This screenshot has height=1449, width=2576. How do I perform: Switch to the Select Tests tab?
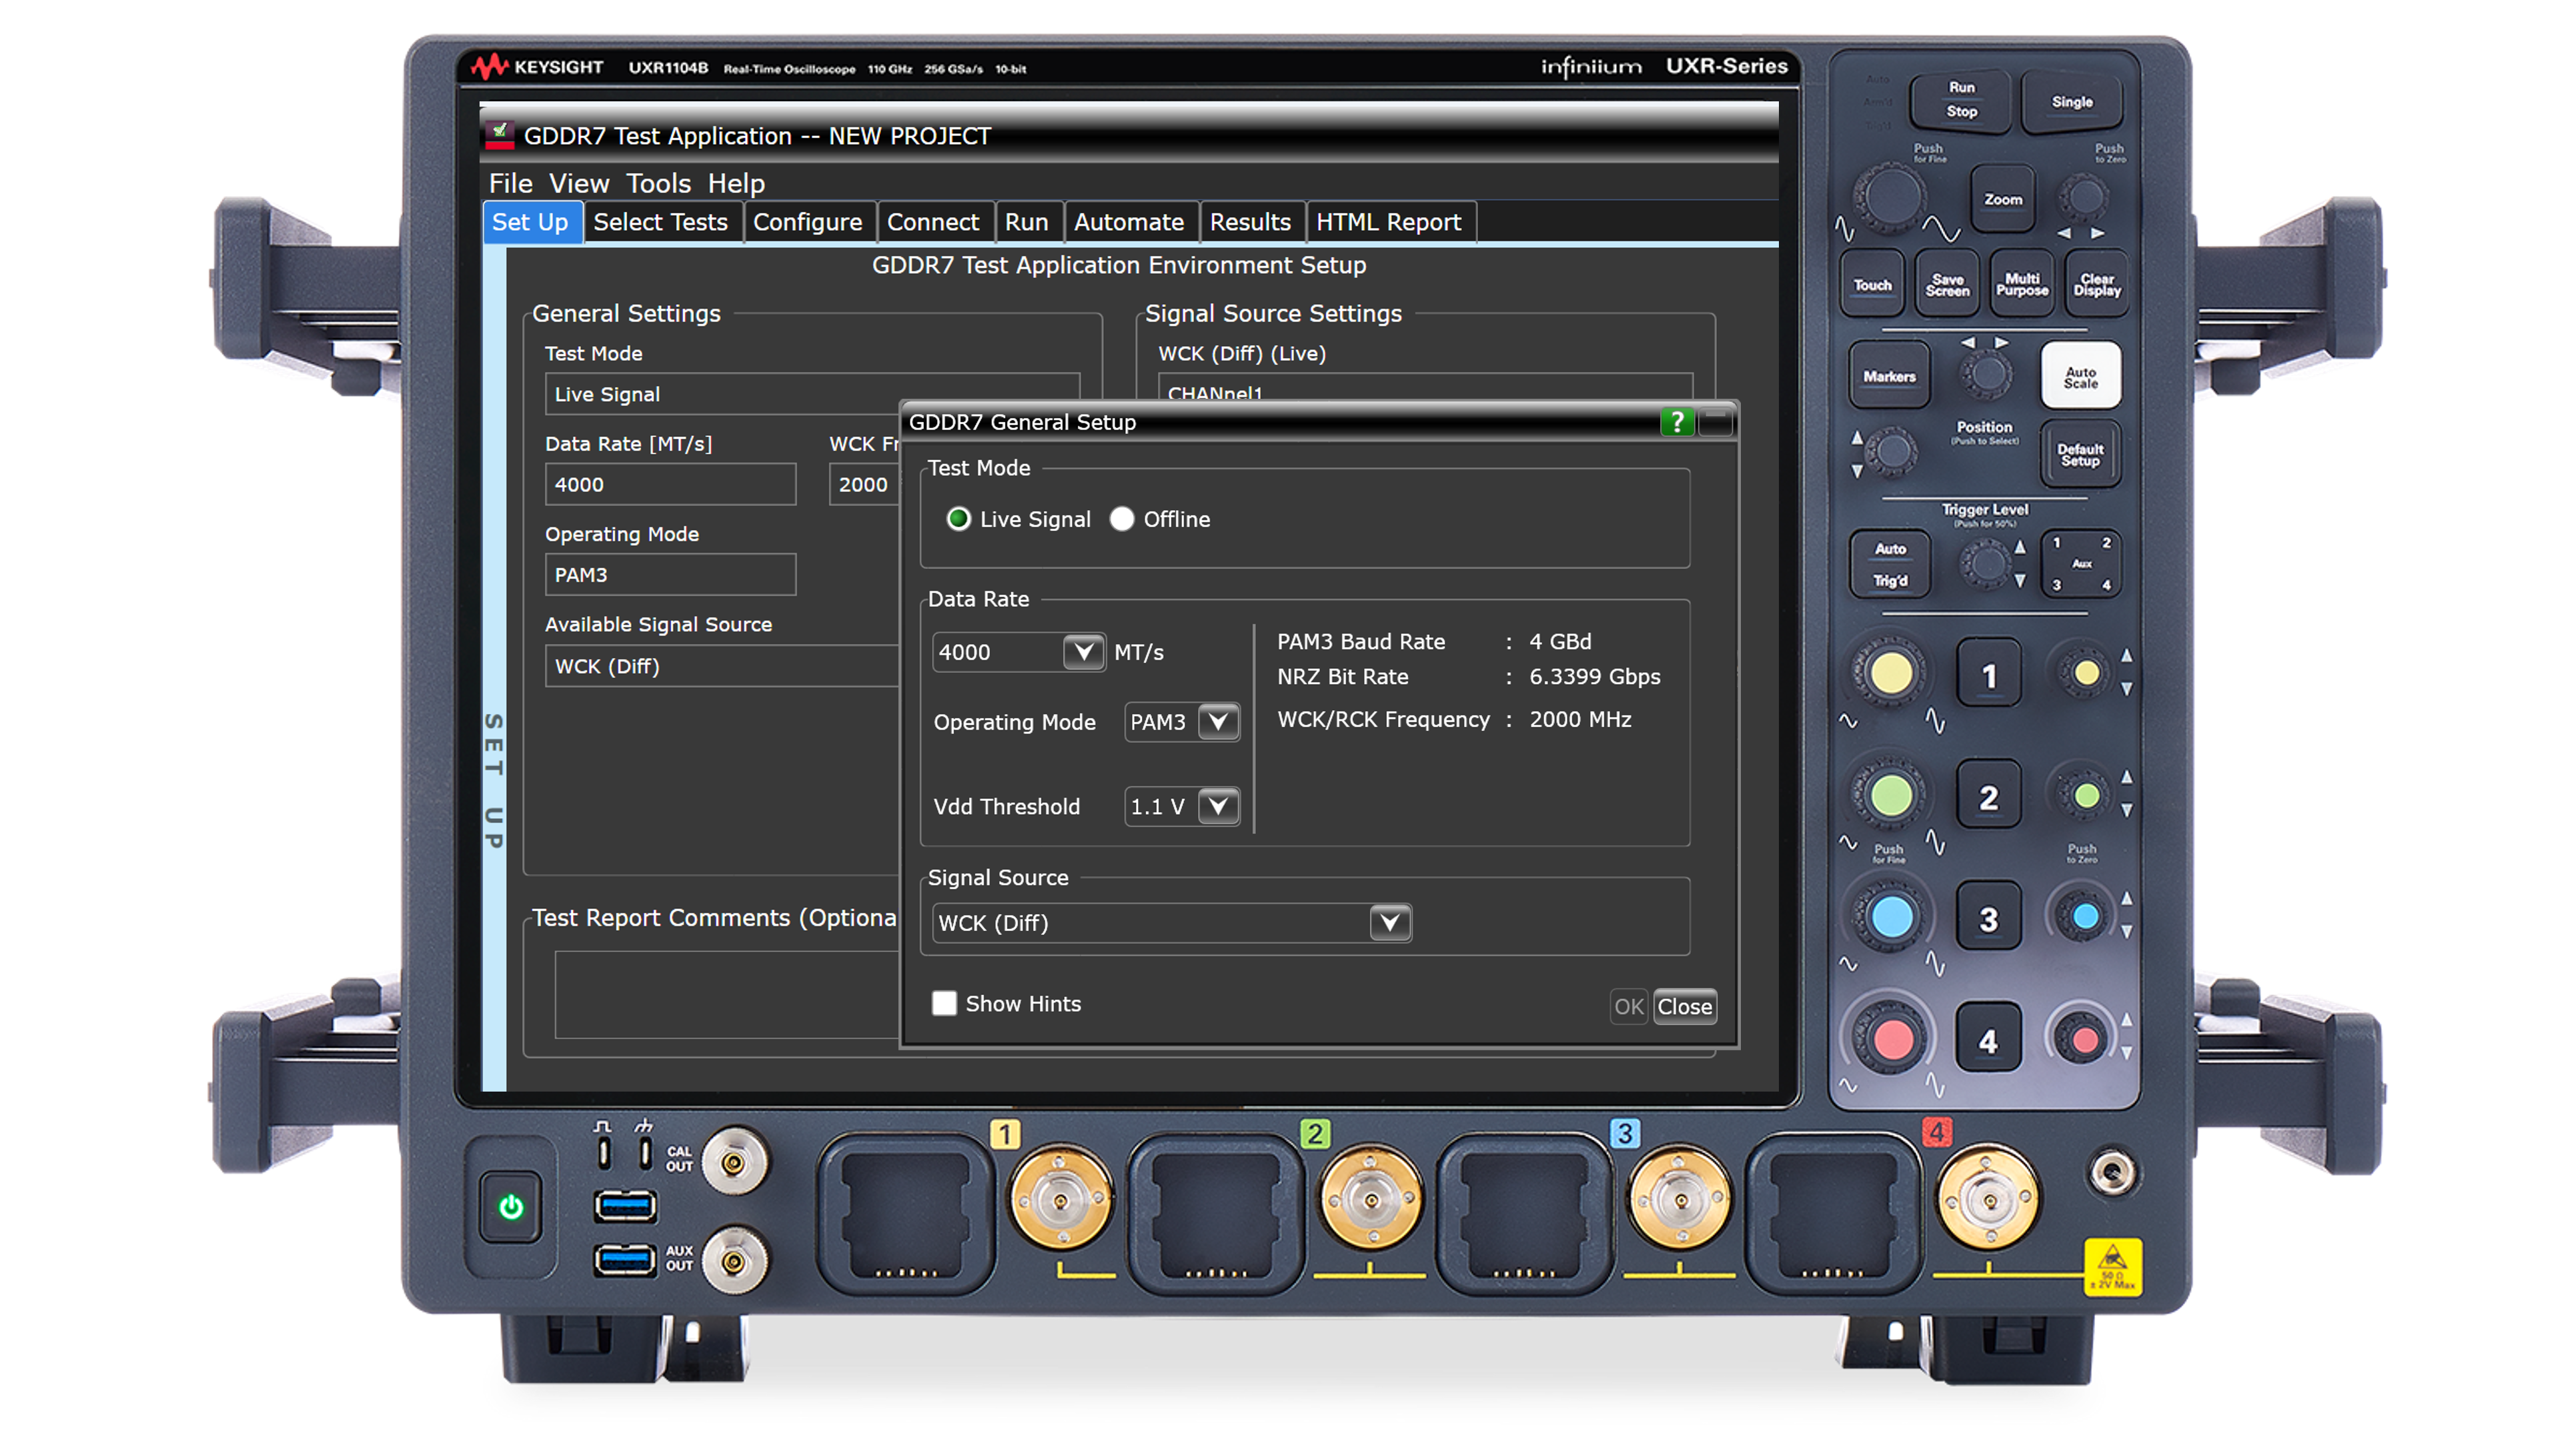660,222
